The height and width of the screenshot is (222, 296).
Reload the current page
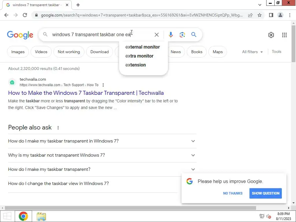click(x=25, y=15)
